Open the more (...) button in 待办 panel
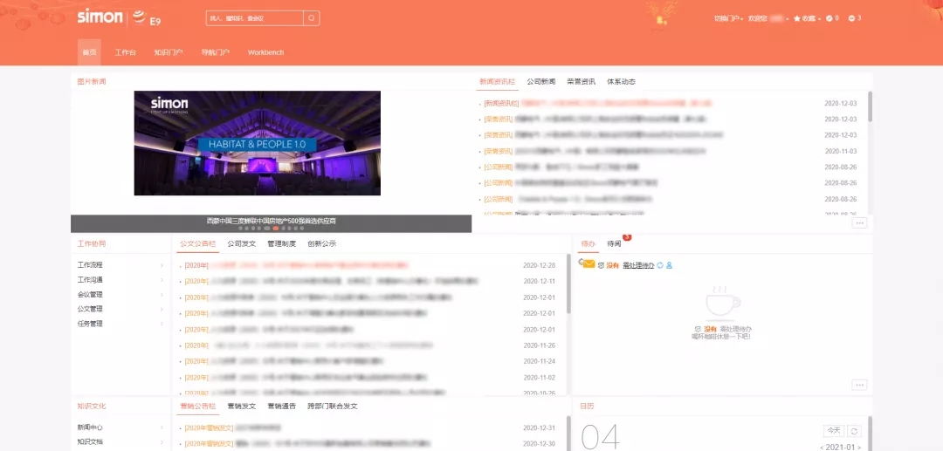The width and height of the screenshot is (943, 451). click(859, 385)
